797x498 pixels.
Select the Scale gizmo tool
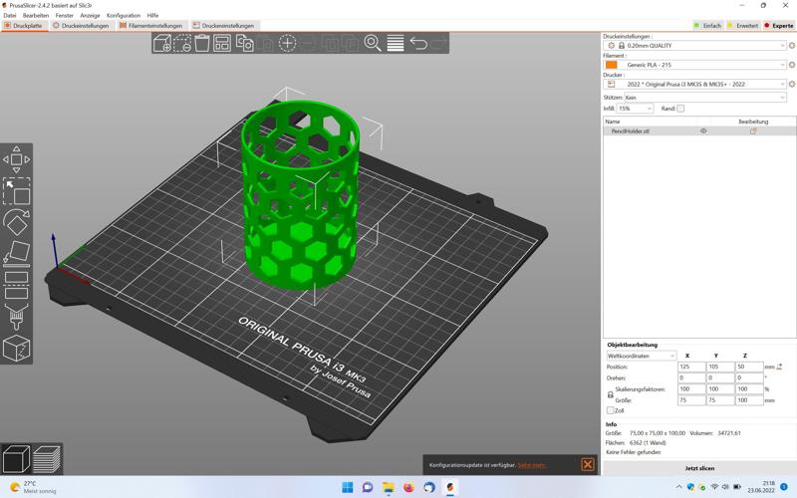coord(16,191)
